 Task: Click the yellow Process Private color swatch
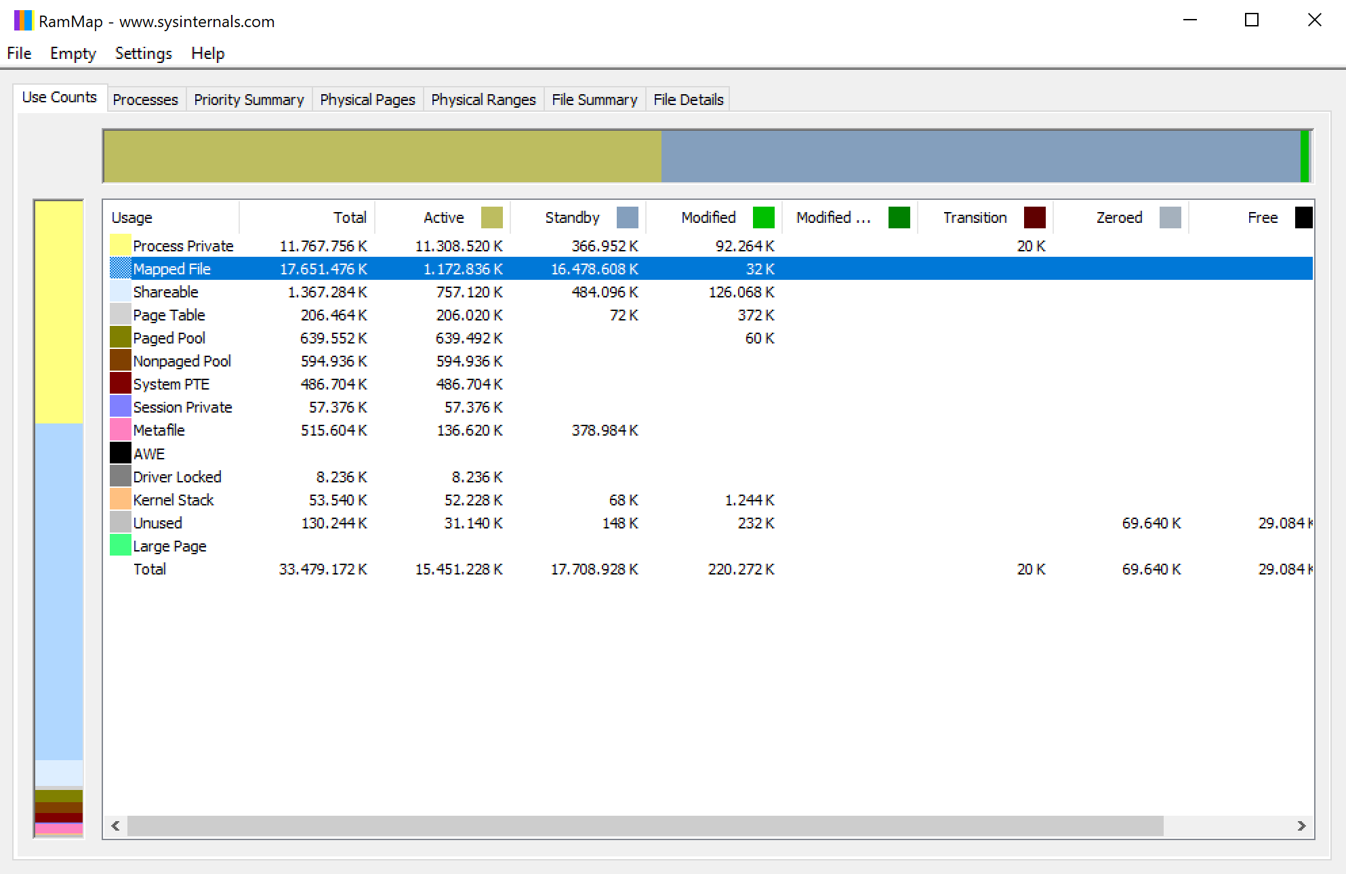click(x=120, y=245)
